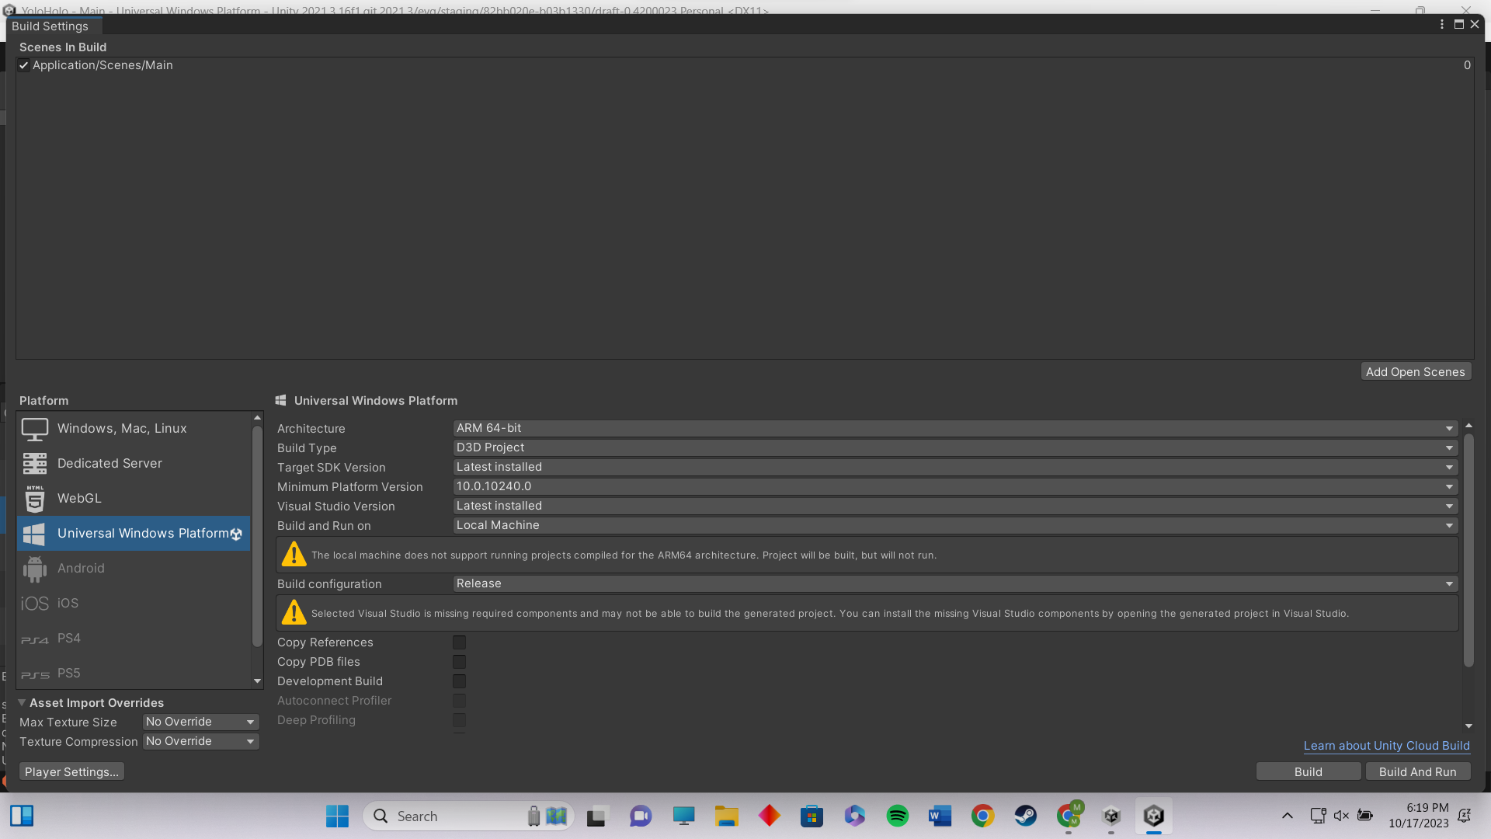Open the Windows Start menu
1491x839 pixels.
click(337, 816)
